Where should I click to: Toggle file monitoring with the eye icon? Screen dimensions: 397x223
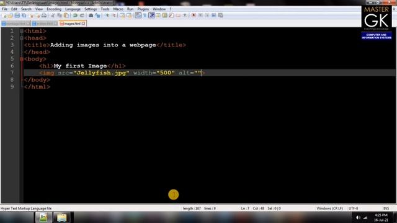click(185, 15)
